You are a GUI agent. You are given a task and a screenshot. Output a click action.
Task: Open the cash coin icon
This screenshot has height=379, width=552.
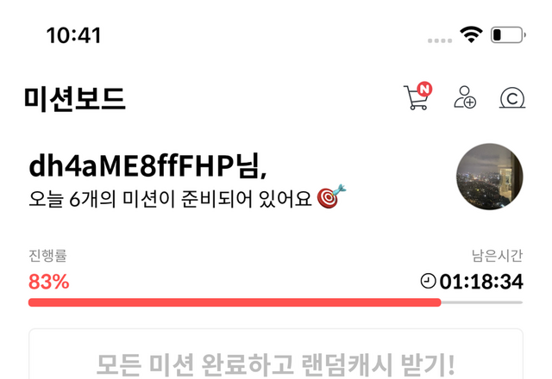point(512,98)
